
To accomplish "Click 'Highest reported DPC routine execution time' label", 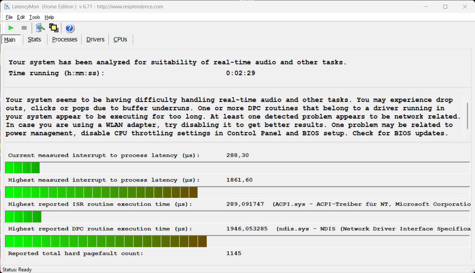I will [x=100, y=229].
